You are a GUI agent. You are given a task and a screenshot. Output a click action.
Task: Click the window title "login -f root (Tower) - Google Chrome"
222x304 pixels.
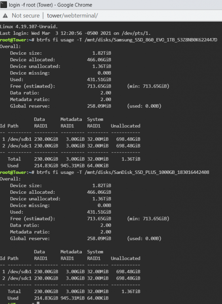[50, 5]
